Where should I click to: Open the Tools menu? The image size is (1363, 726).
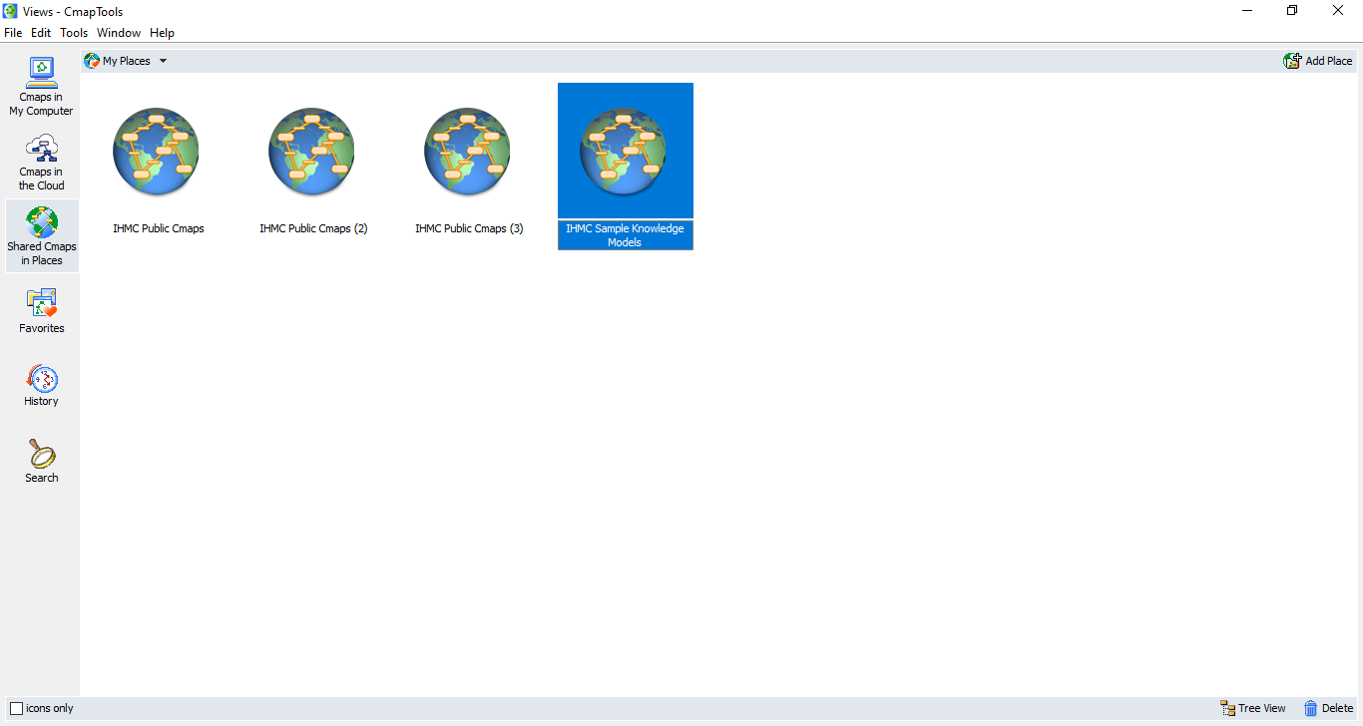pyautogui.click(x=74, y=33)
